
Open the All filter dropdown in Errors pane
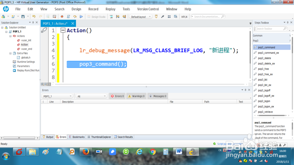[91, 96]
